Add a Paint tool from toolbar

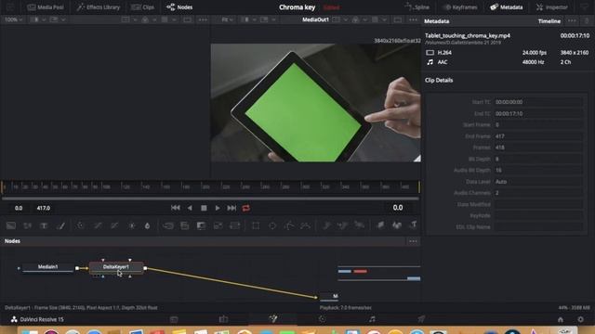60,225
